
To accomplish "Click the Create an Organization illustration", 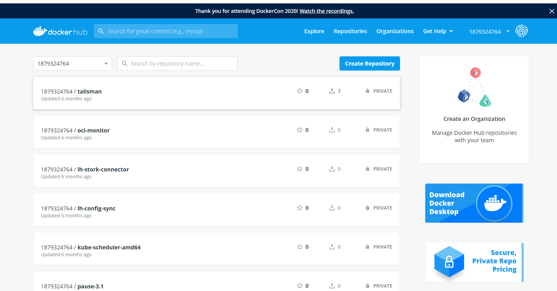I will [x=474, y=87].
